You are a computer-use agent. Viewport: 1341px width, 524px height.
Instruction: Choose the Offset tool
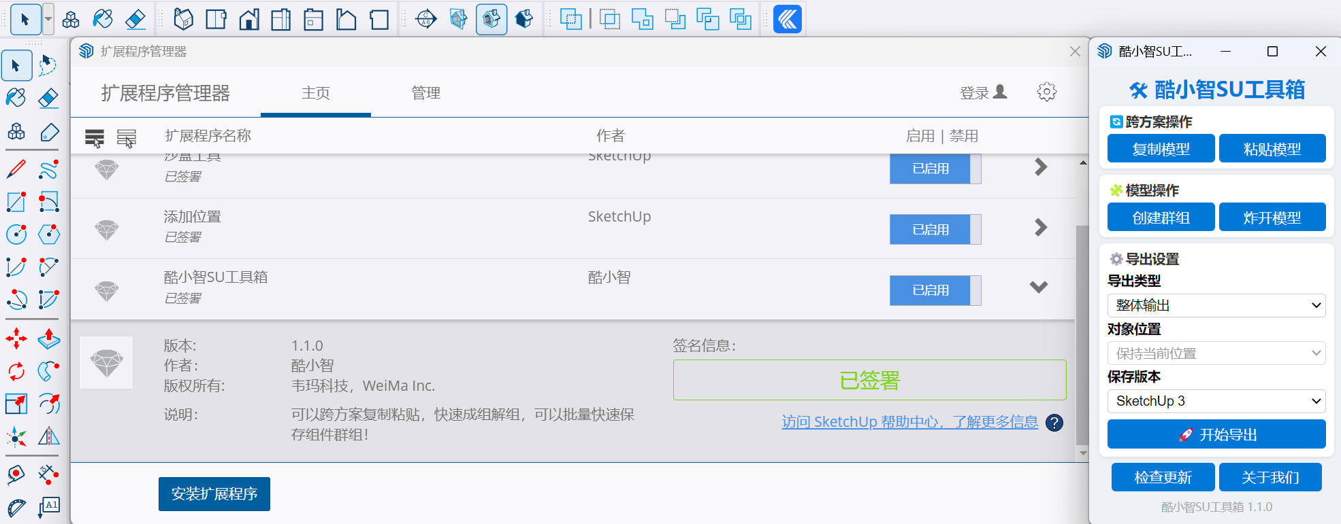coord(48,404)
